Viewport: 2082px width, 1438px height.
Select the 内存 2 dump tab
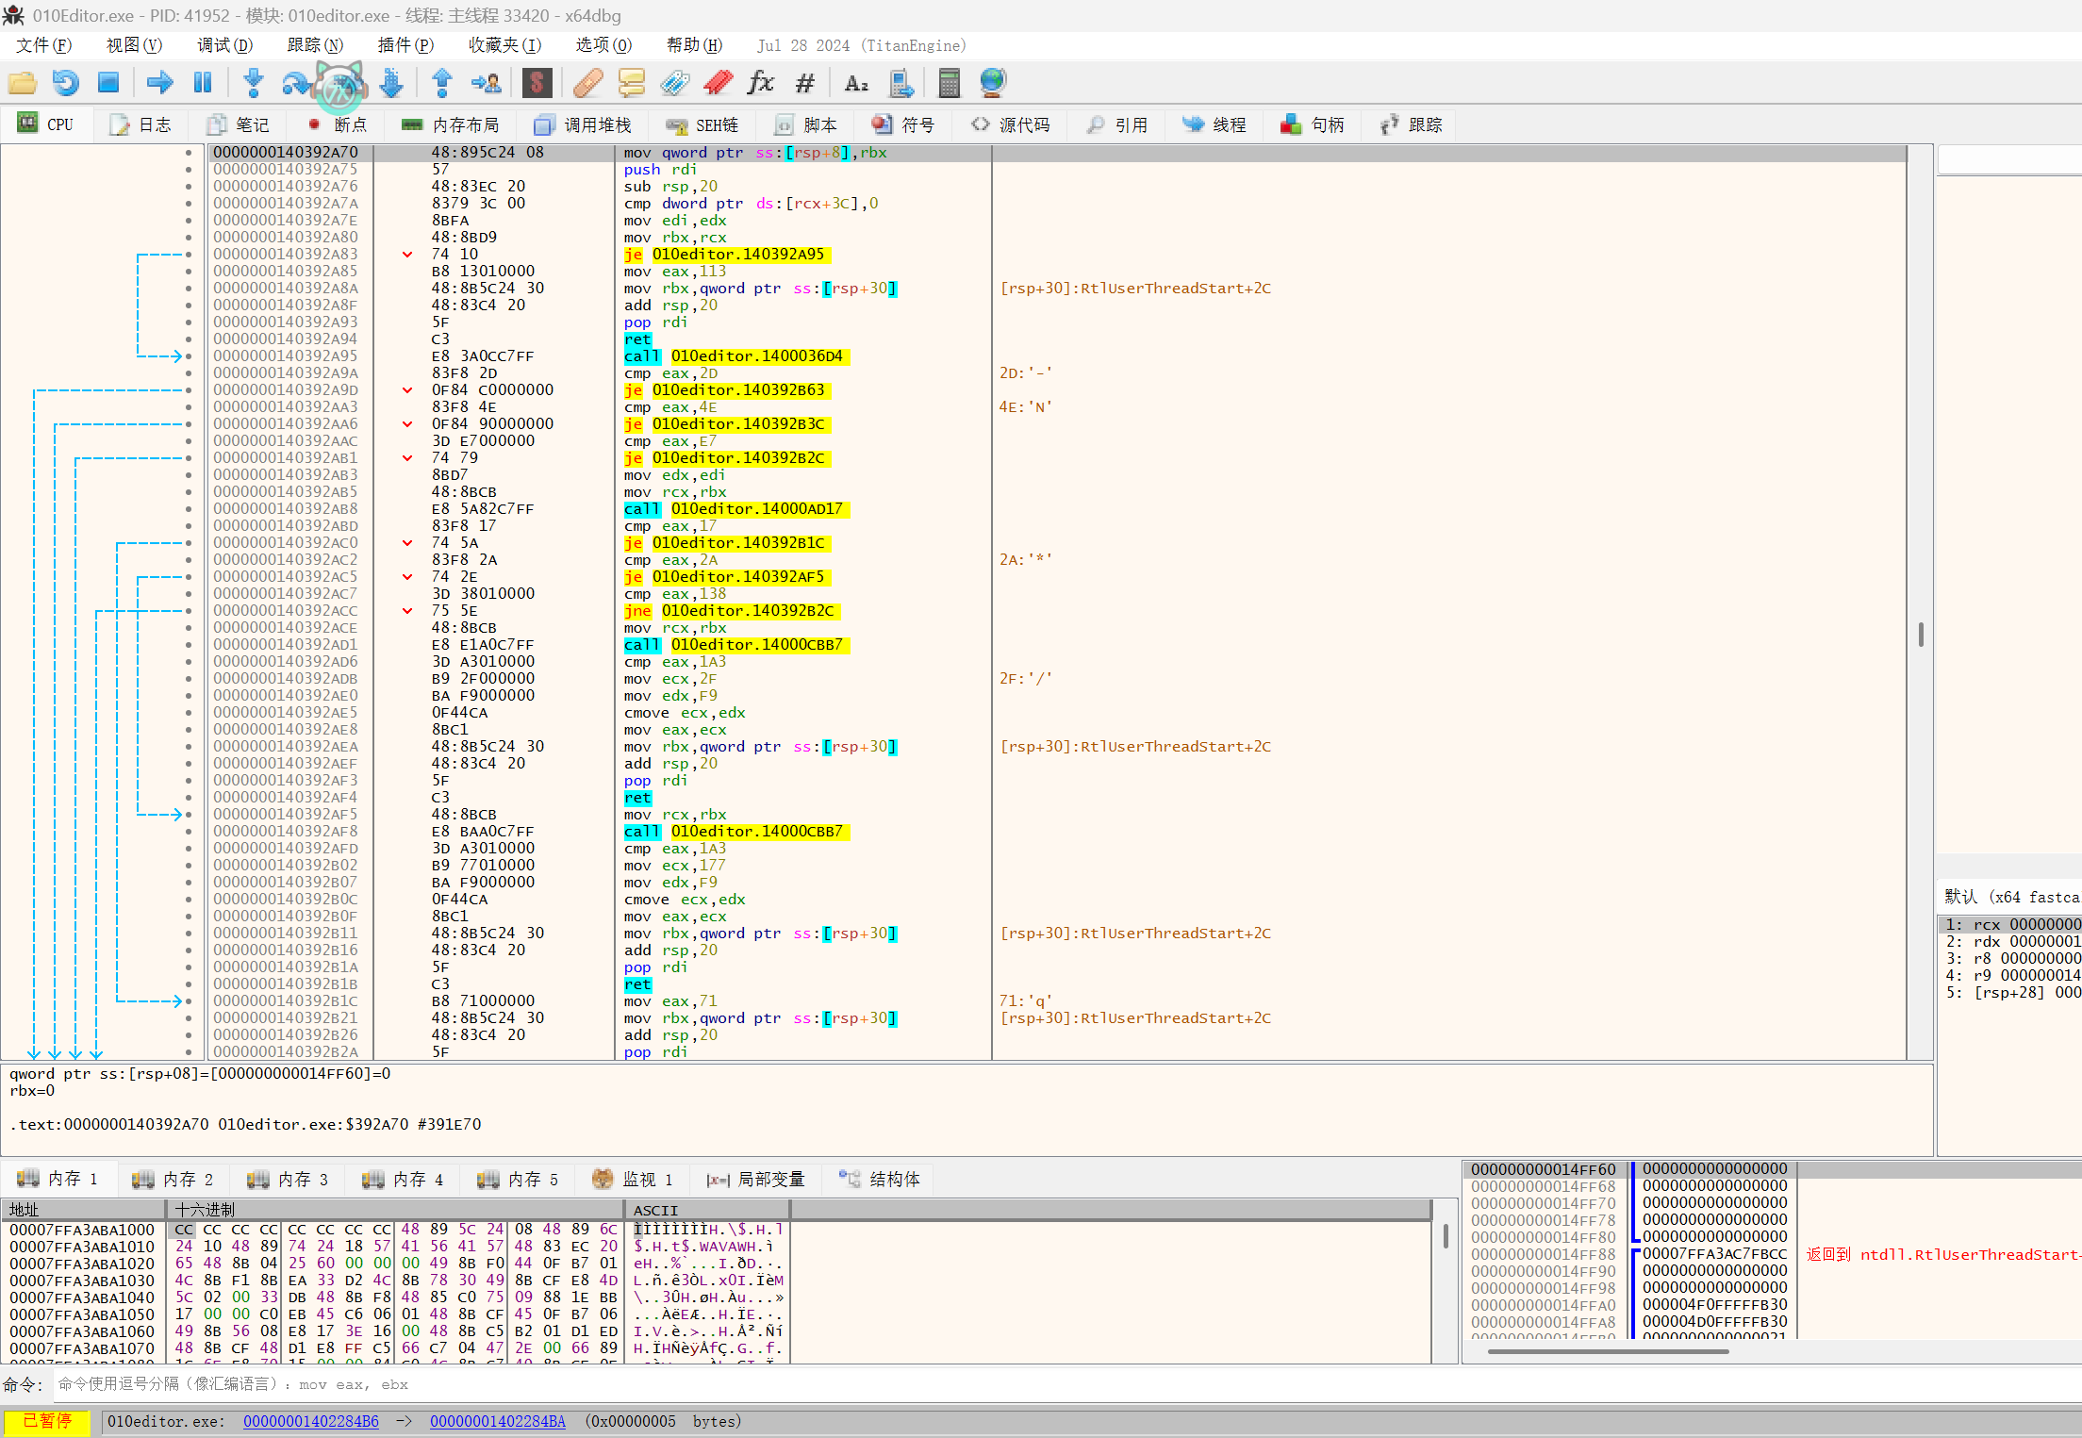[173, 1179]
